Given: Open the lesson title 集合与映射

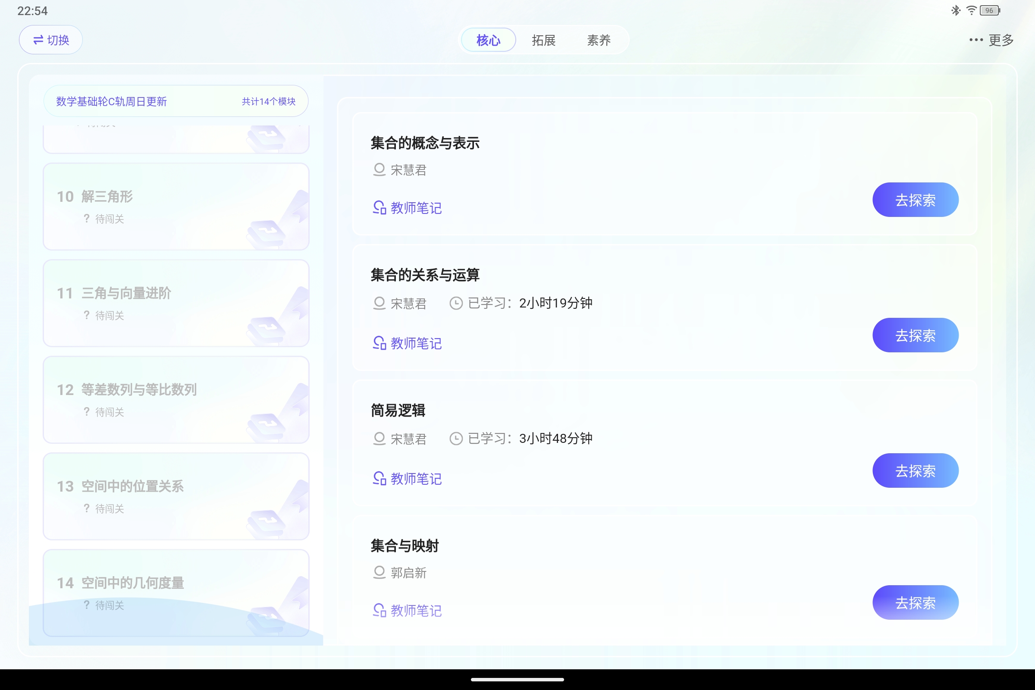Looking at the screenshot, I should pos(405,546).
